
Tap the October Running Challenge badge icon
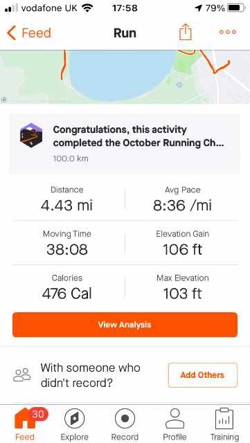pos(31,136)
